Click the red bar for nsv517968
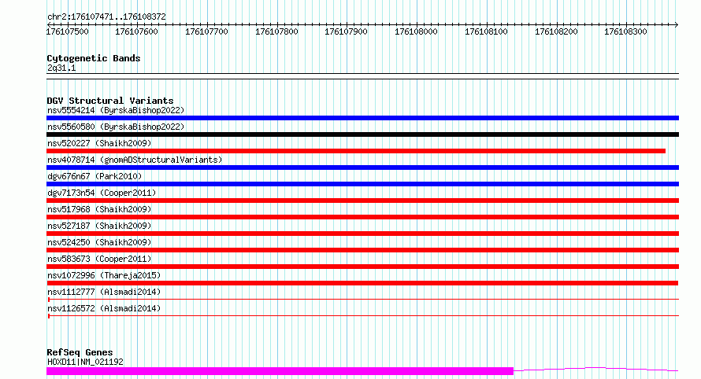 coord(362,217)
